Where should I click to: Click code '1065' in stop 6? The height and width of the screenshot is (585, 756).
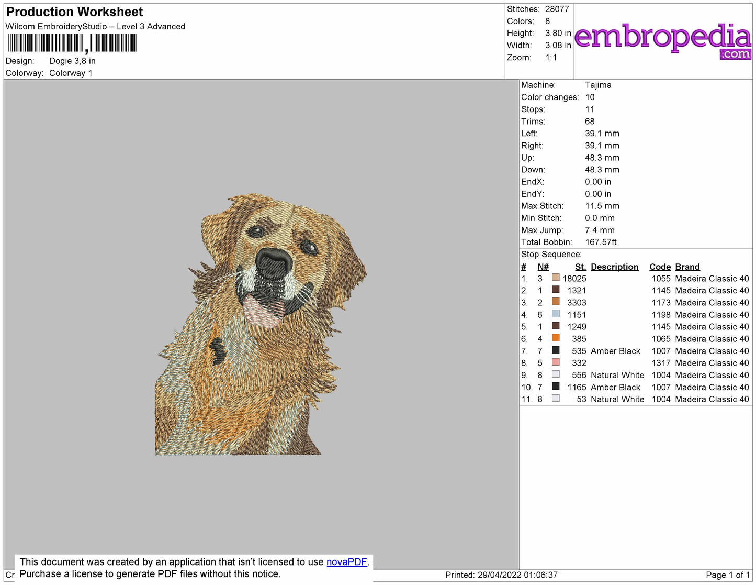tap(661, 339)
